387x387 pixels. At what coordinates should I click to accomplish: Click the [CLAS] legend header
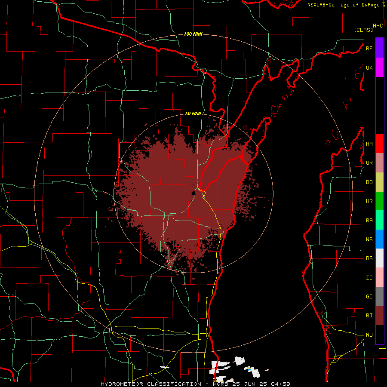pyautogui.click(x=363, y=30)
